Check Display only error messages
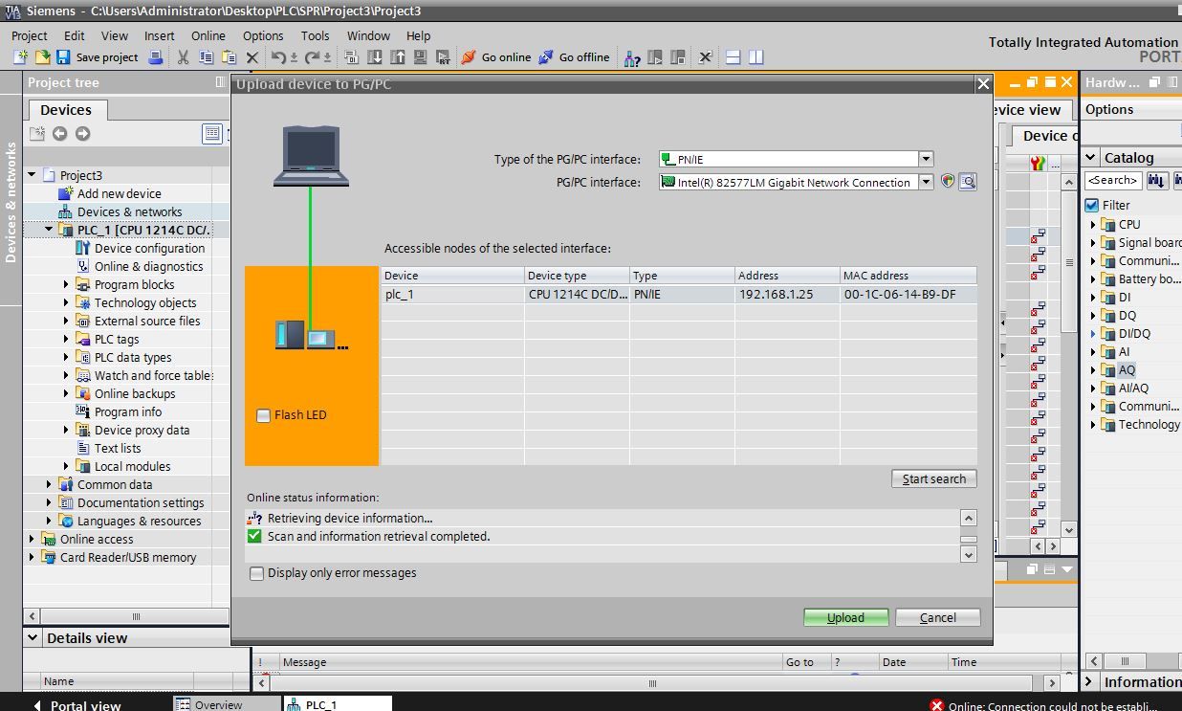 (x=256, y=573)
